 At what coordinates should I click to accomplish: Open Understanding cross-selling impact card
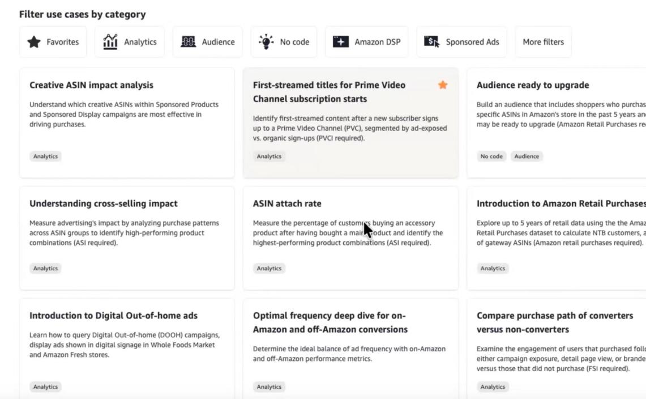pyautogui.click(x=103, y=203)
